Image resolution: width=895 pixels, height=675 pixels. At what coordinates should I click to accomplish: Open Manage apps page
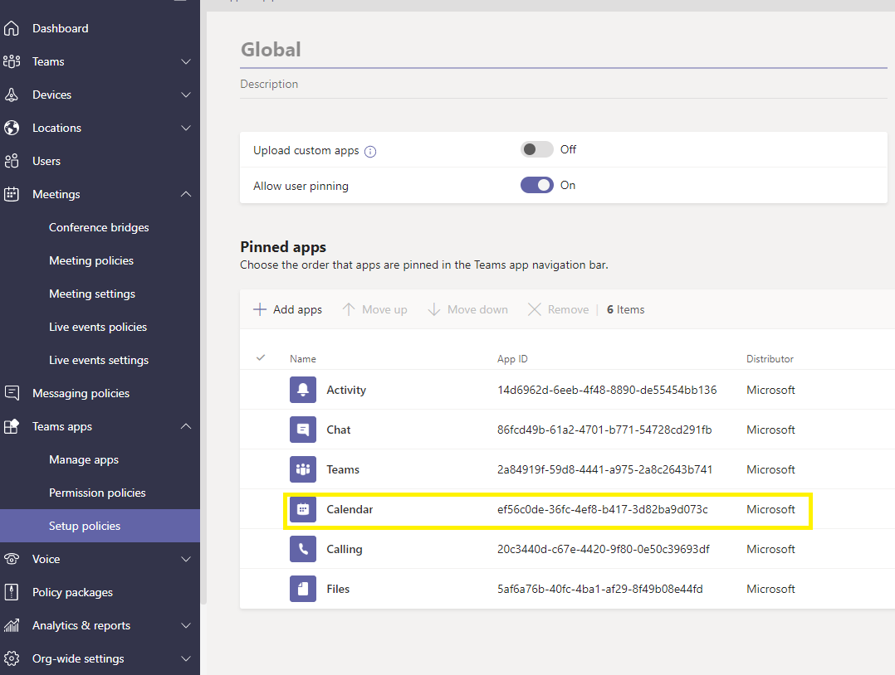(x=84, y=459)
